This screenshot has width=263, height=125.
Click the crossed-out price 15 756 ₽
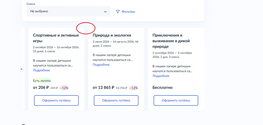122,88
